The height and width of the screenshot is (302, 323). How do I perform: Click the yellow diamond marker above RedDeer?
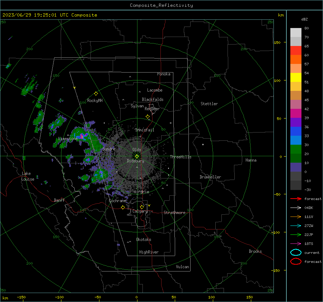coord(148,117)
